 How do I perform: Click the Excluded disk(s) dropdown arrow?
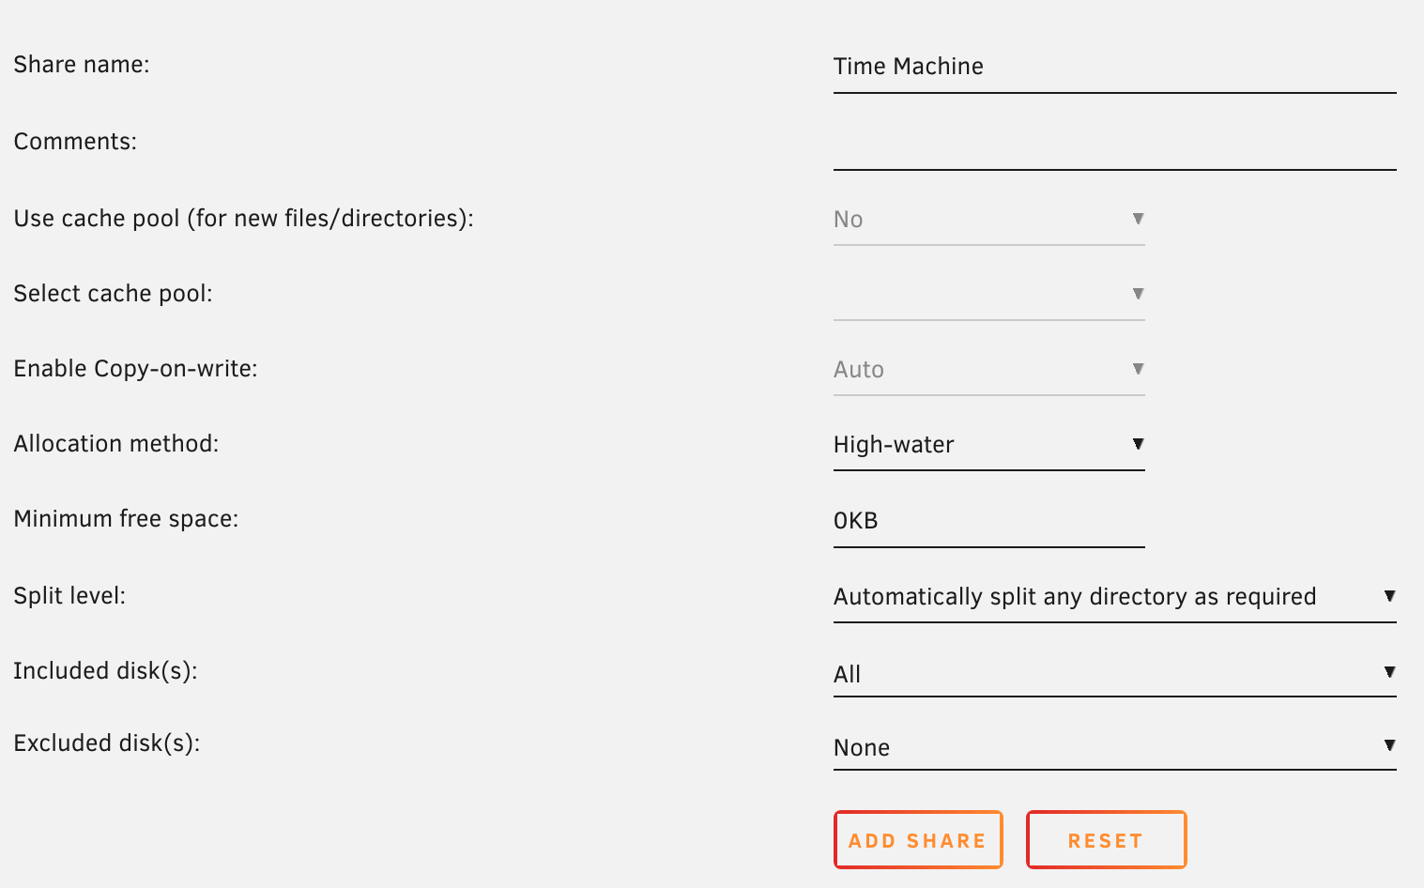1389,745
